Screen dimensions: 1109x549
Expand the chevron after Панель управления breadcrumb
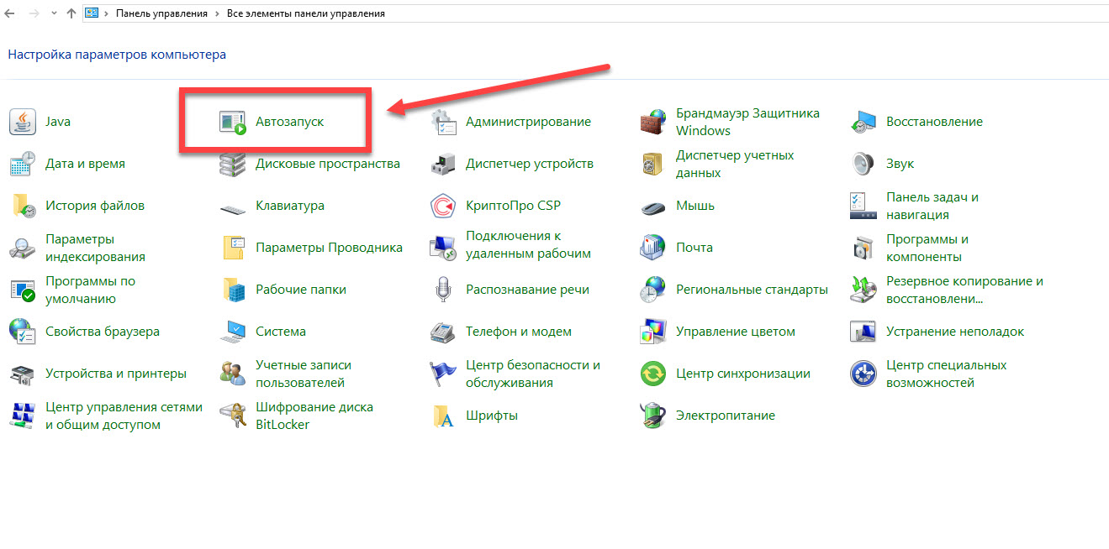(x=219, y=13)
